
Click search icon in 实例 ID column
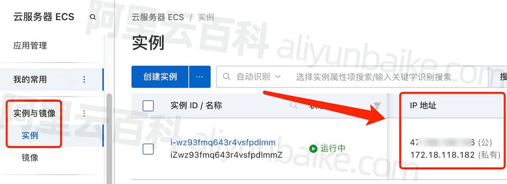[x=294, y=105]
